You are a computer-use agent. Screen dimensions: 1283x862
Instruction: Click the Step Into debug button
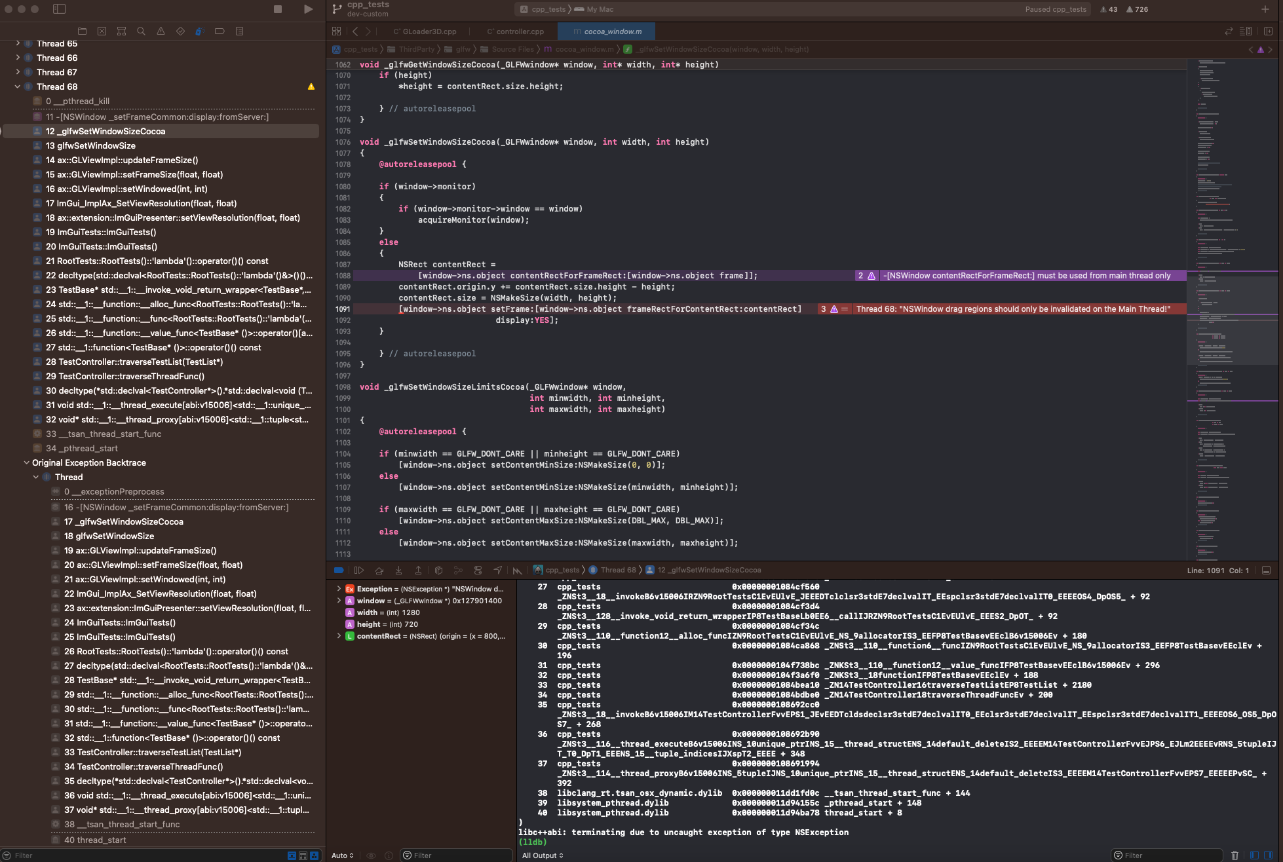click(398, 571)
